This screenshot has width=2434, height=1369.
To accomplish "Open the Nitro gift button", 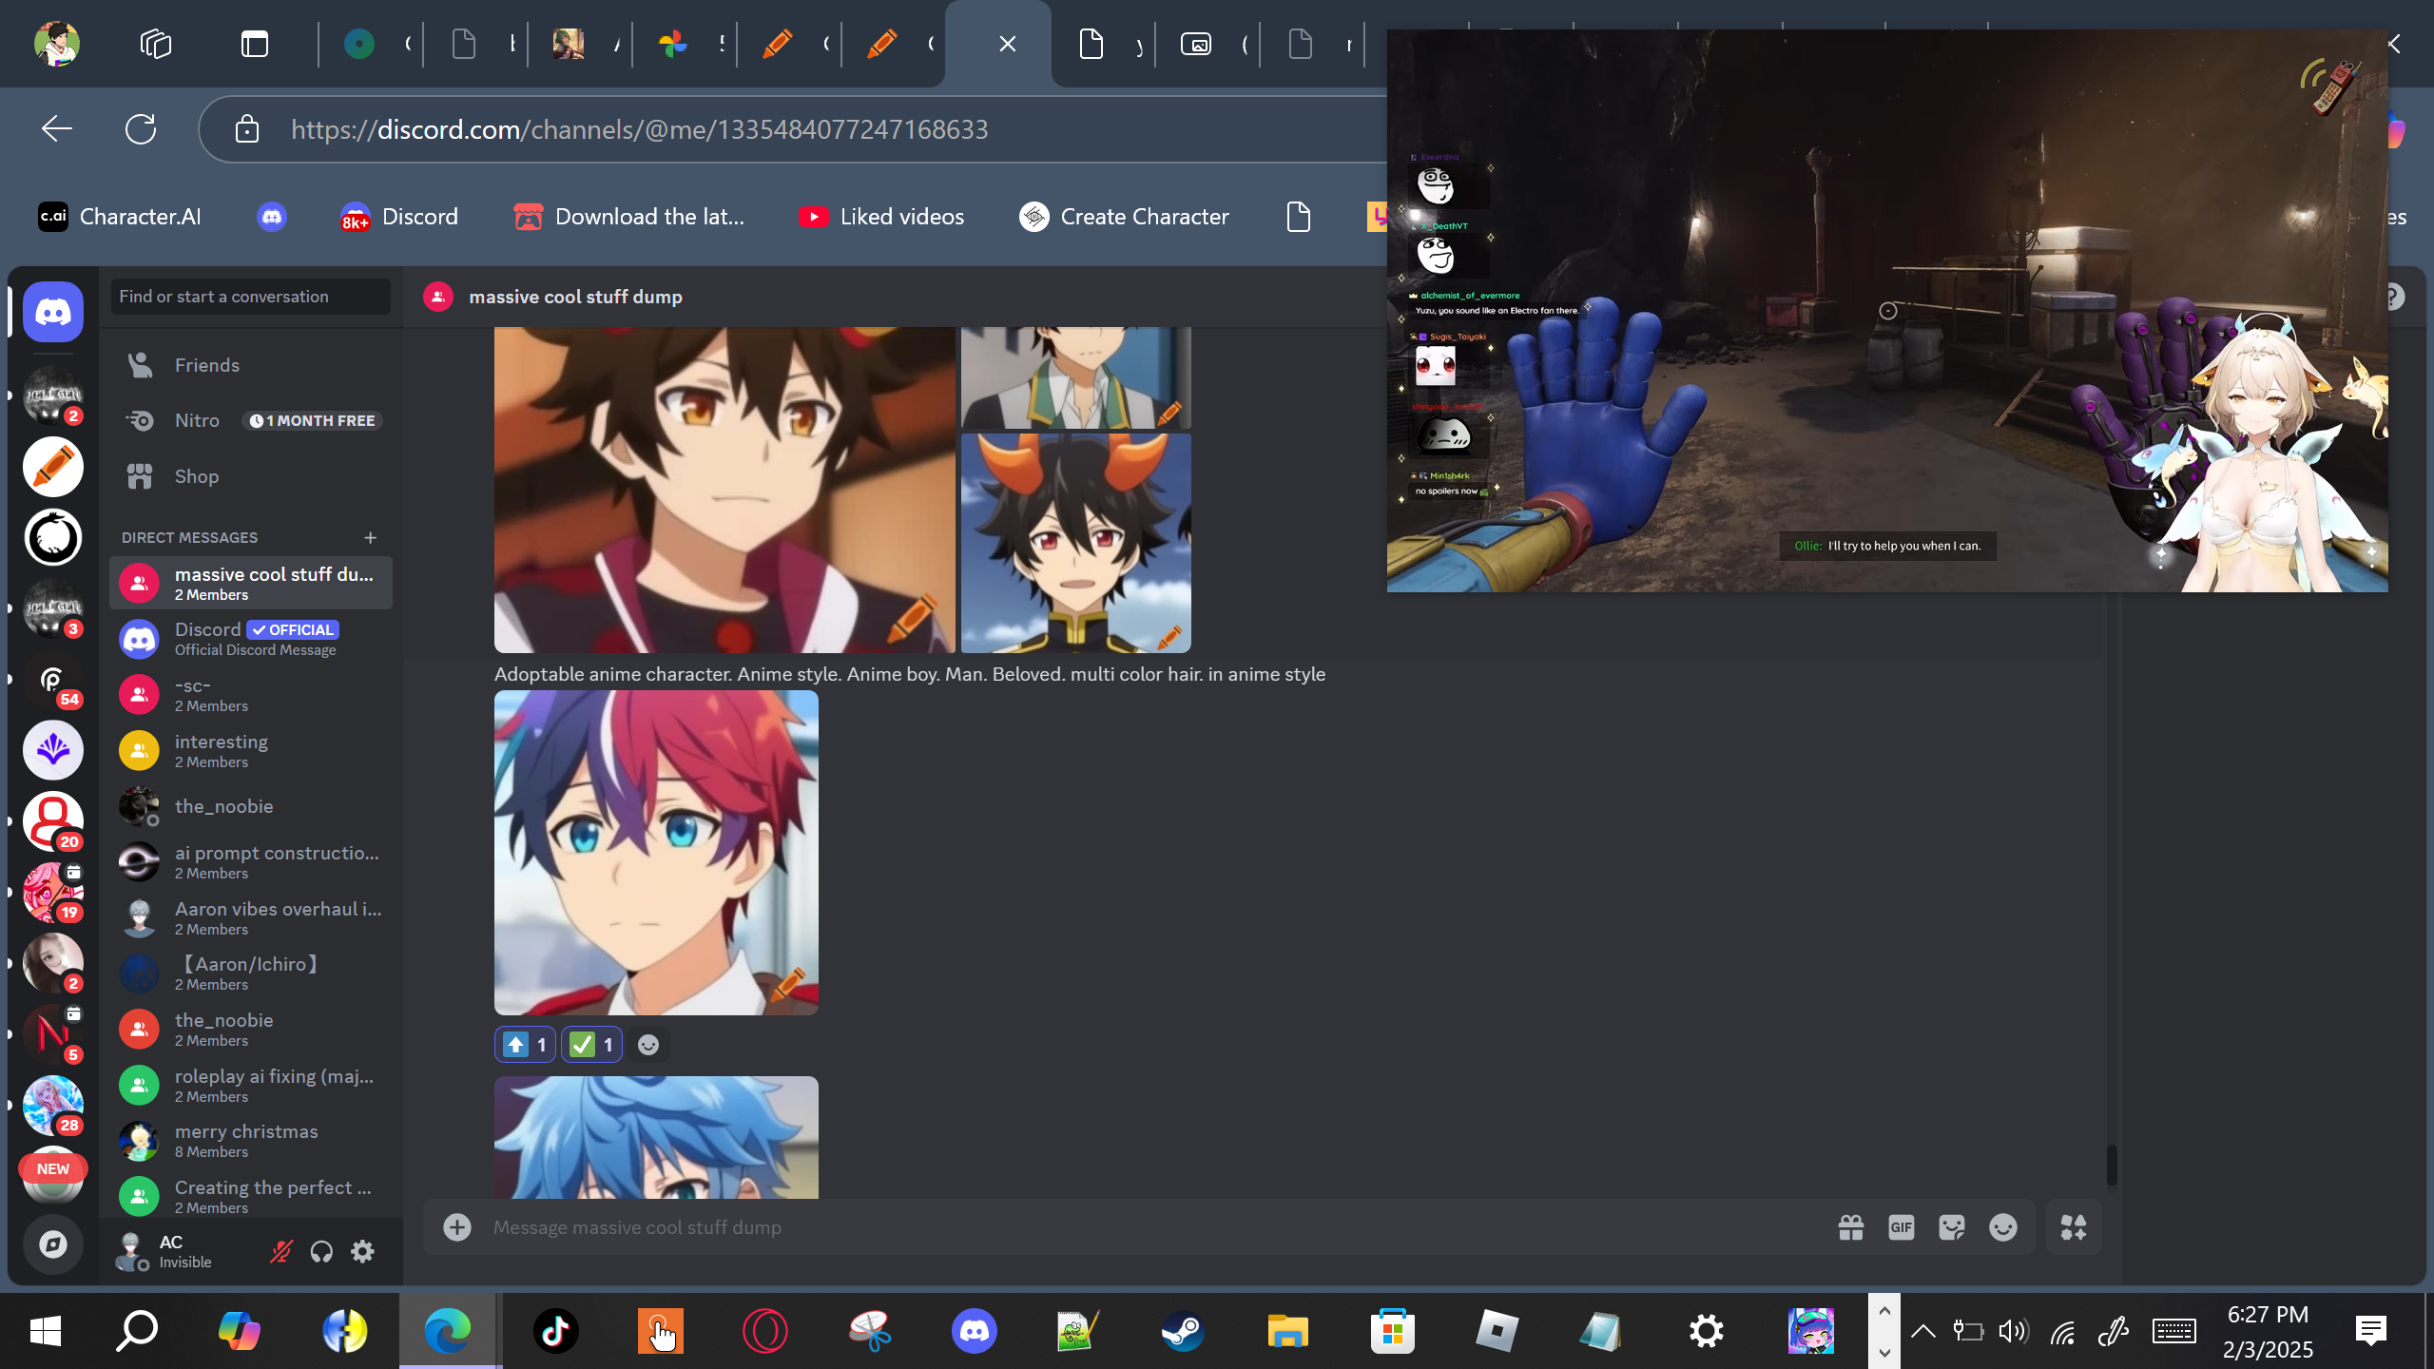I will (x=1850, y=1227).
